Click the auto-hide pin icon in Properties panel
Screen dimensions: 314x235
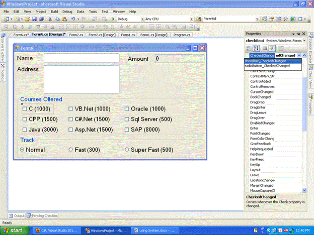pos(298,34)
